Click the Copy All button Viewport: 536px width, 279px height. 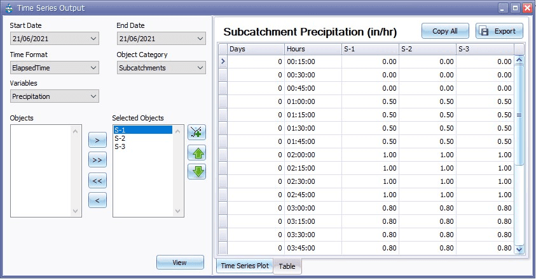(x=445, y=31)
